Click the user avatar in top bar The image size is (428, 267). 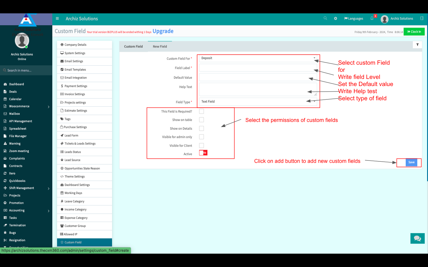pyautogui.click(x=385, y=19)
